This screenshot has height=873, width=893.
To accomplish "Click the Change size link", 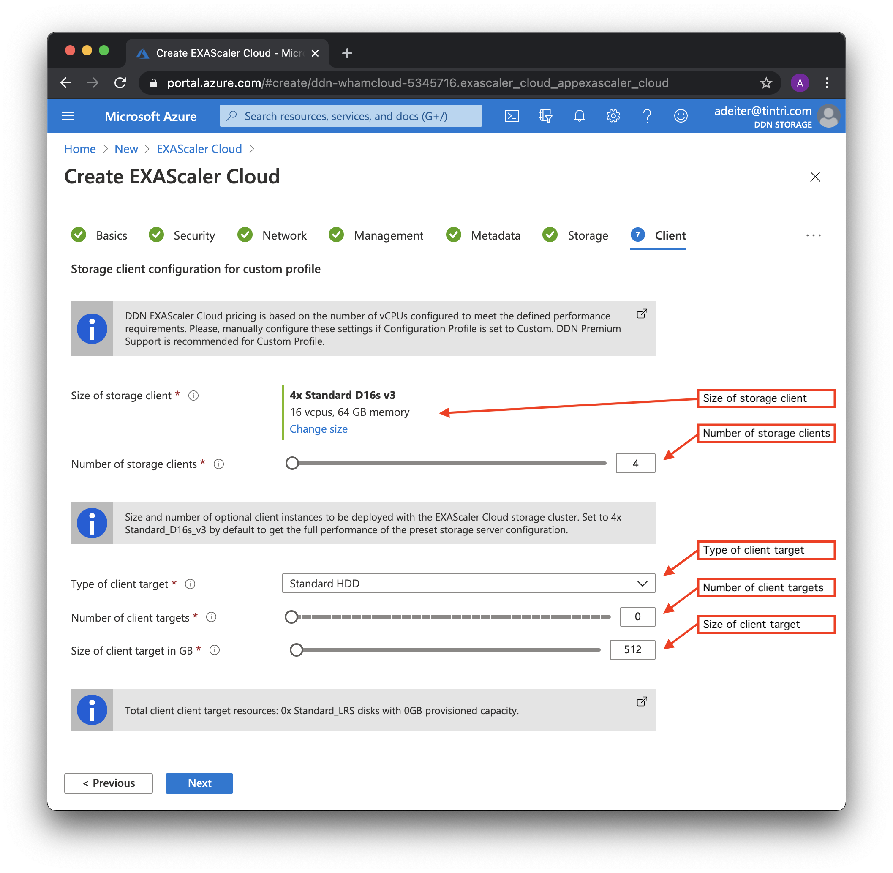I will 318,429.
